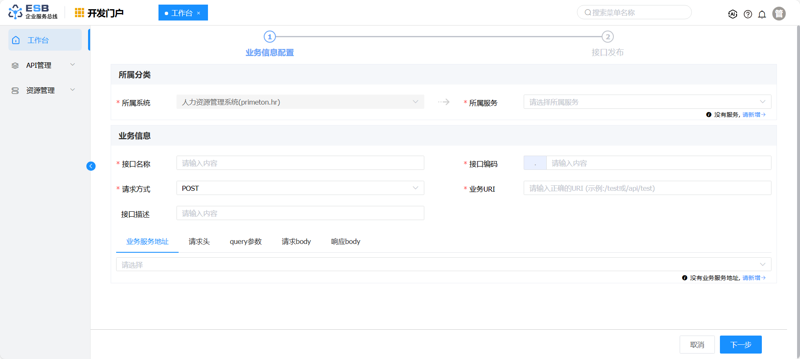Viewport: 800px width, 359px height.
Task: Select 工作台 in the sidebar
Action: tap(45, 40)
